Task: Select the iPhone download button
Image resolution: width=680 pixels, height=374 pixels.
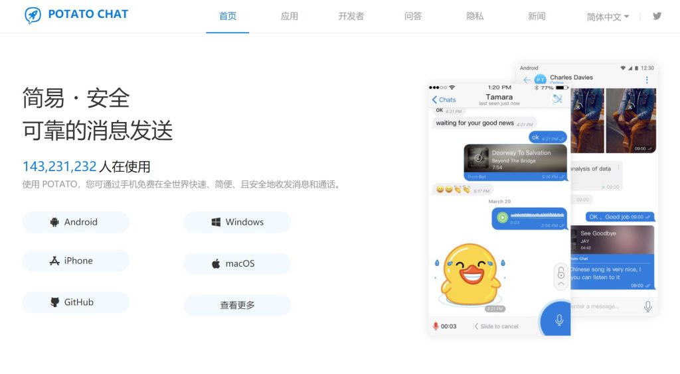Action: (x=76, y=261)
